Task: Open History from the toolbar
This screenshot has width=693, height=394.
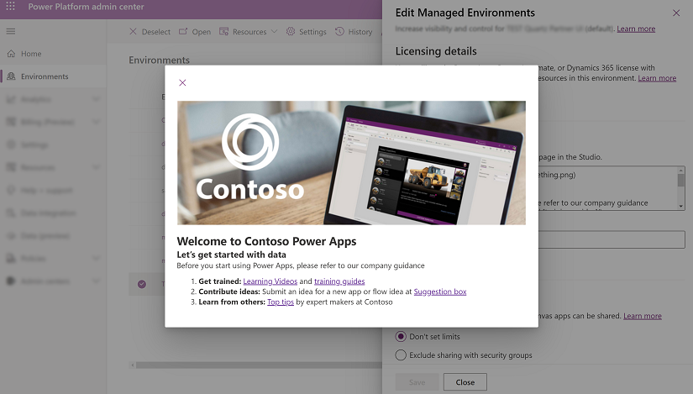Action: pyautogui.click(x=354, y=32)
